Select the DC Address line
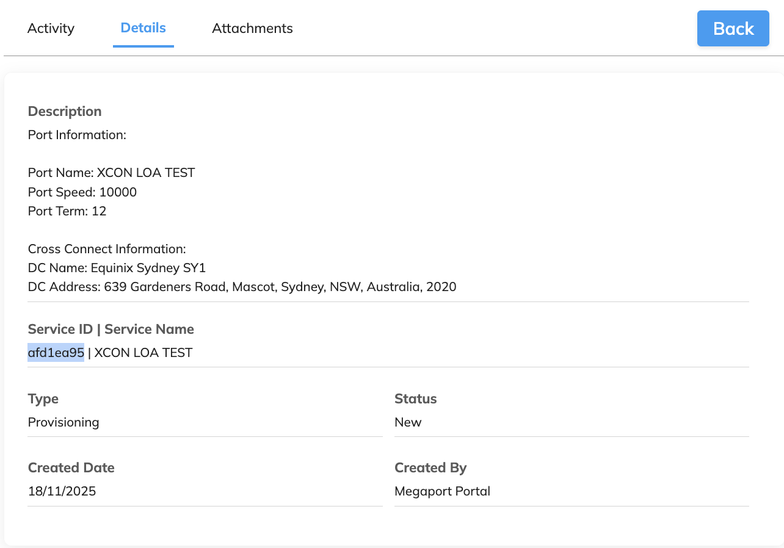784x548 pixels. pyautogui.click(x=242, y=287)
